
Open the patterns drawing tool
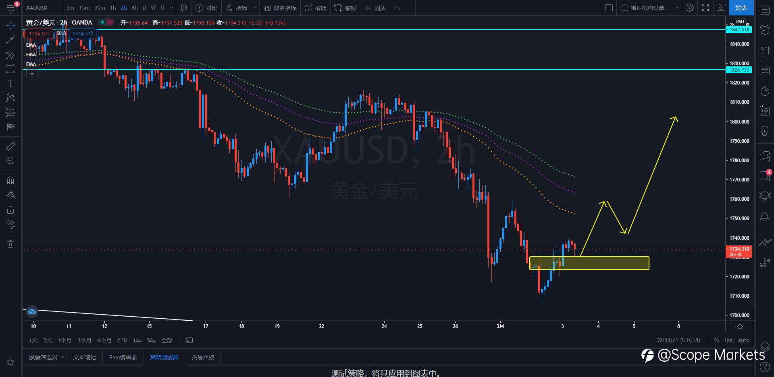[x=10, y=98]
